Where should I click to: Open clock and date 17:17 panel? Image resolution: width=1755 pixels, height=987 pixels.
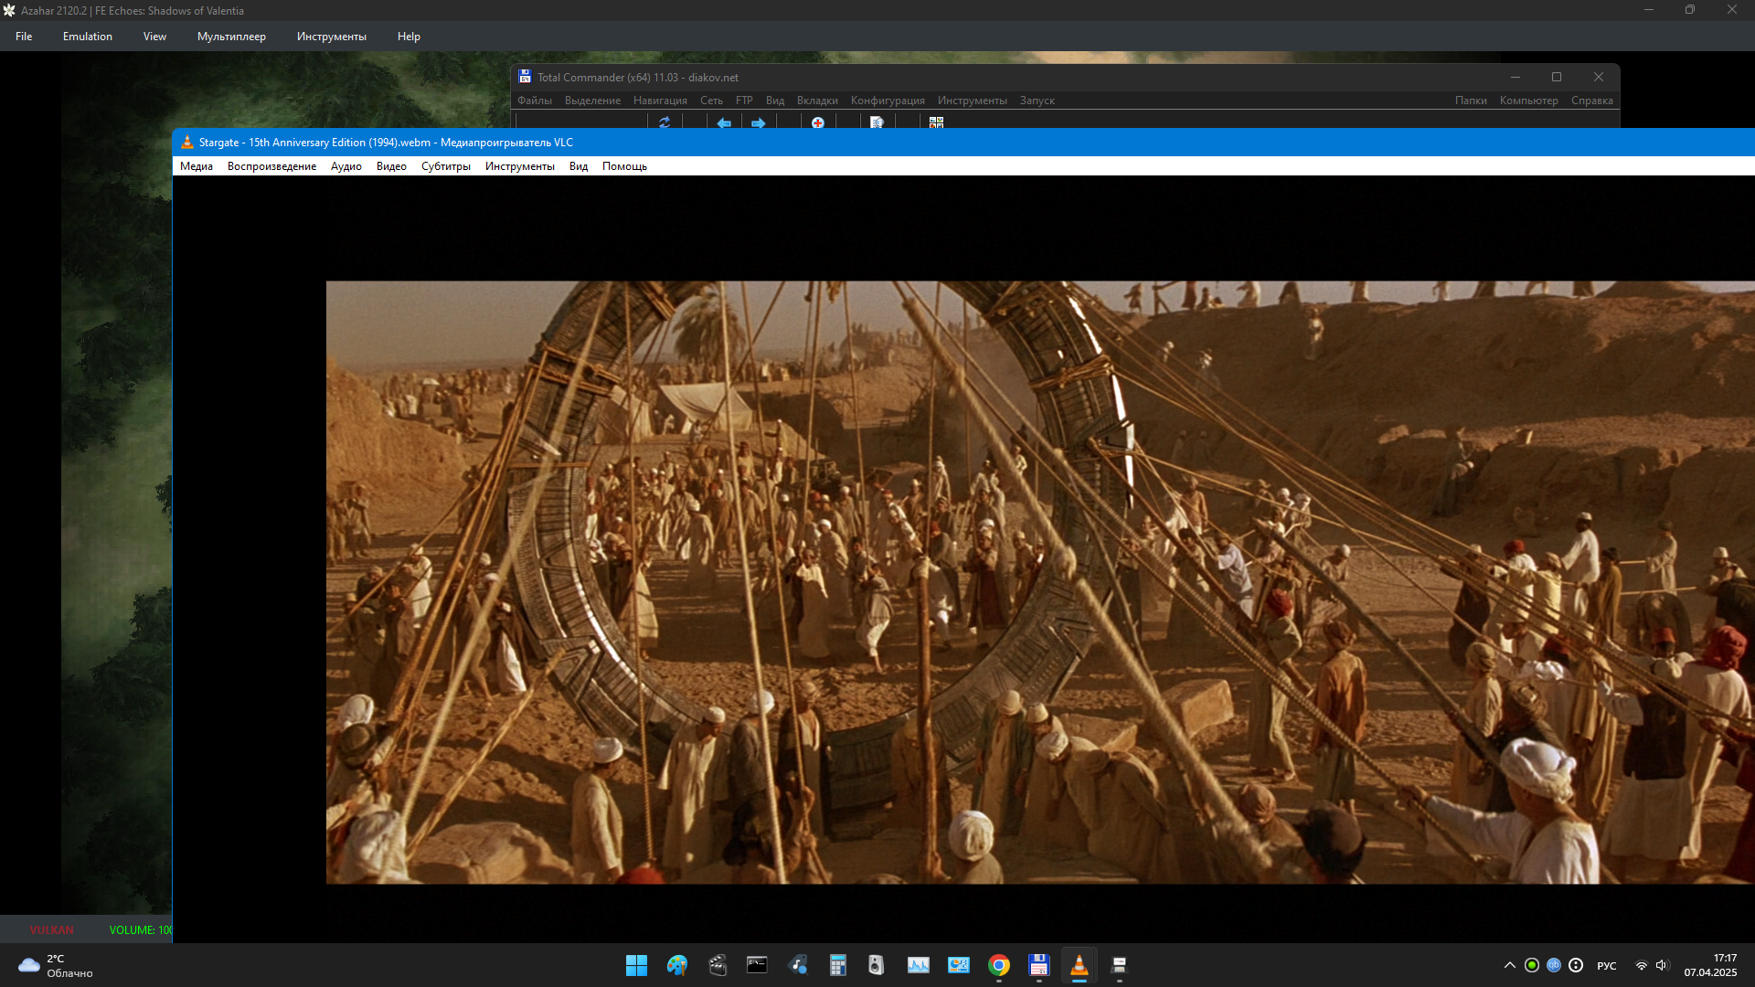click(1711, 965)
